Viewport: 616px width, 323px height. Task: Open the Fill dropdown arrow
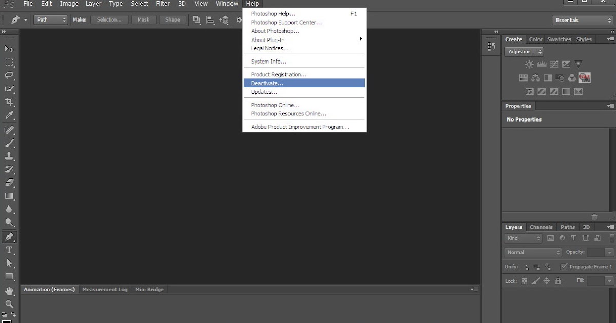coord(609,281)
